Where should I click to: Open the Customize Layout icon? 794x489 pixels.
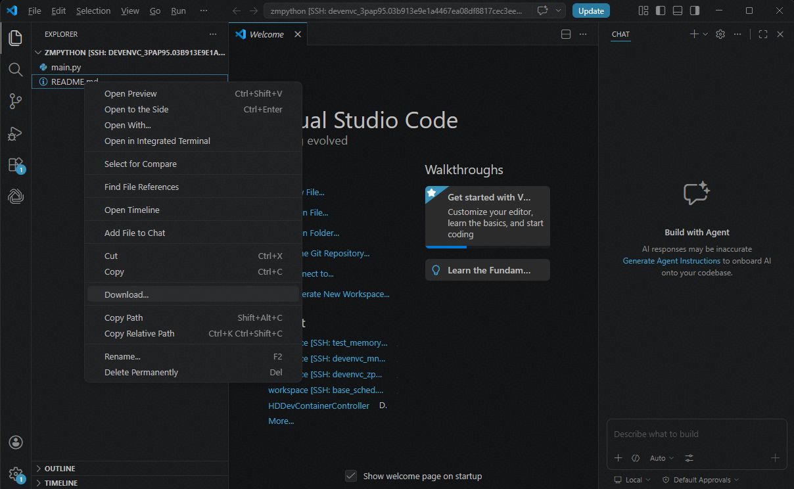(643, 11)
